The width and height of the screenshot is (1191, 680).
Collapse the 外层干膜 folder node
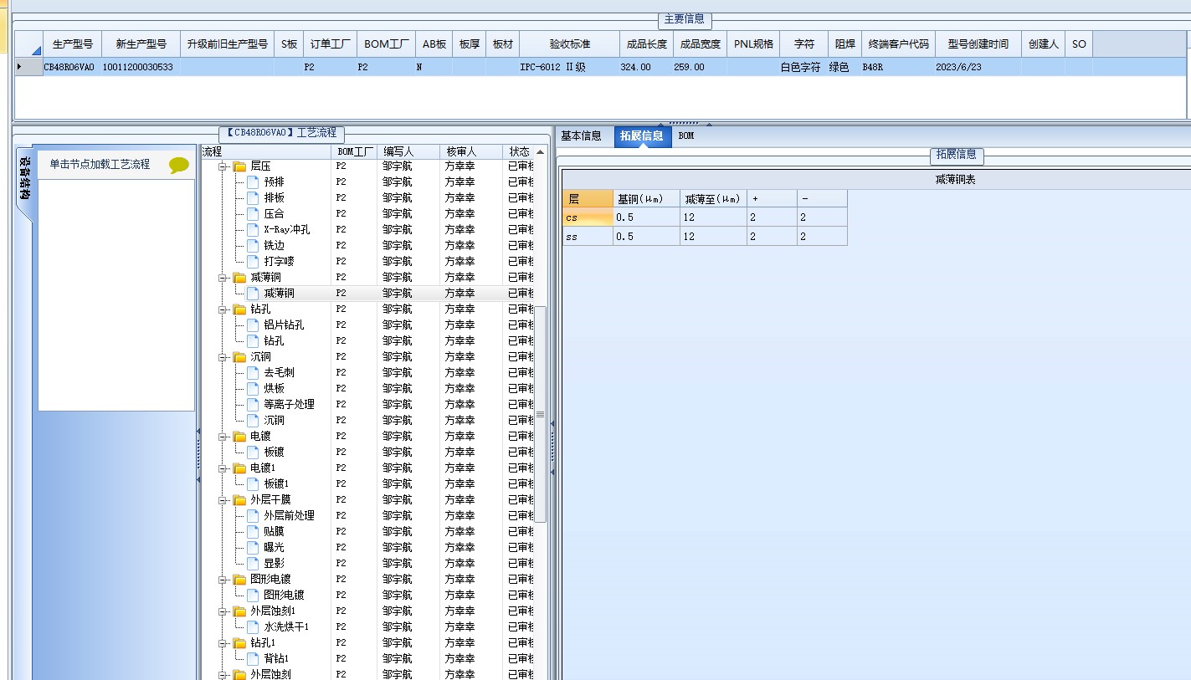[223, 500]
